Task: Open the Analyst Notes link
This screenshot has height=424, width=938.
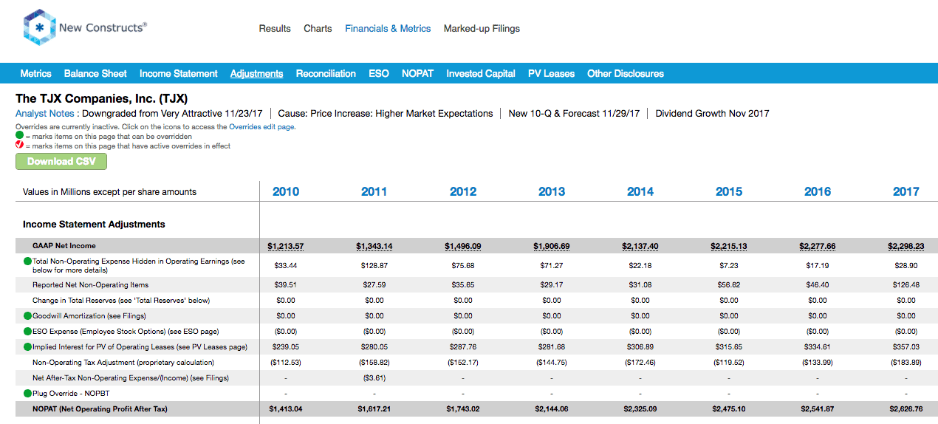Action: pyautogui.click(x=45, y=114)
